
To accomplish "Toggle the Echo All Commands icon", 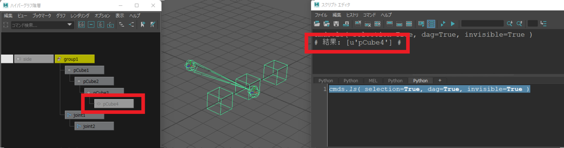I will [422, 24].
